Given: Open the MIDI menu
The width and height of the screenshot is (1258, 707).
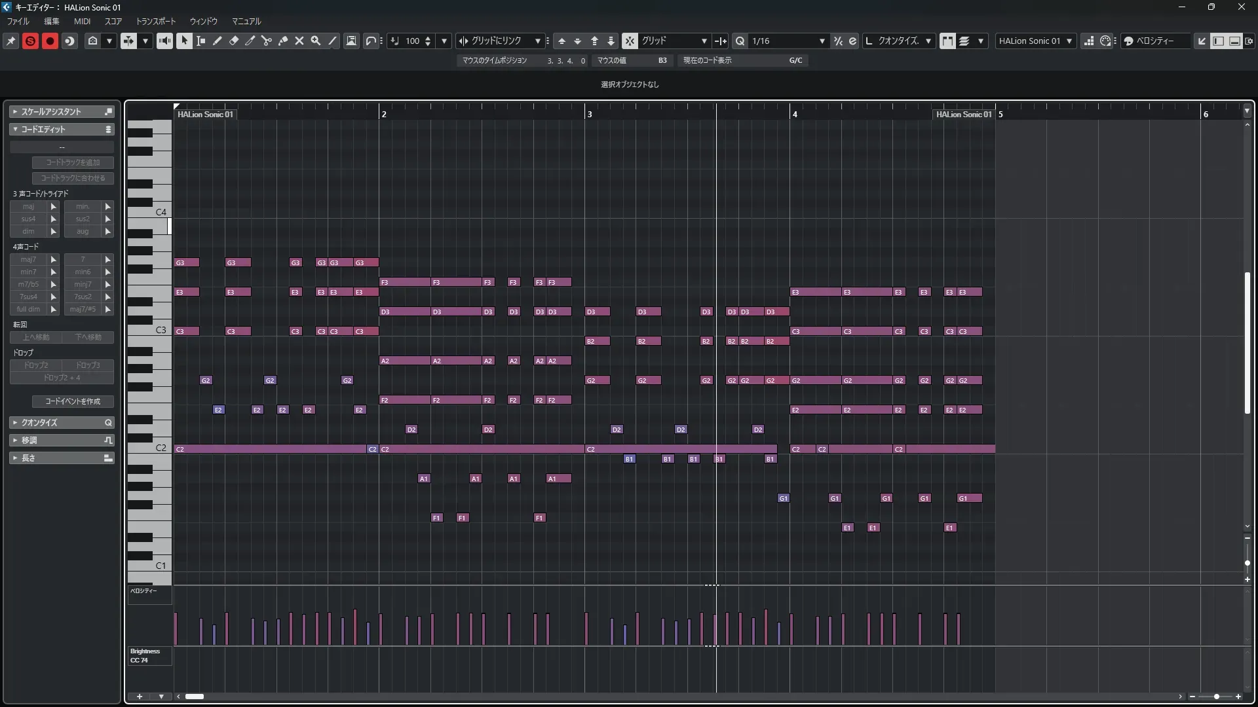Looking at the screenshot, I should tap(82, 21).
